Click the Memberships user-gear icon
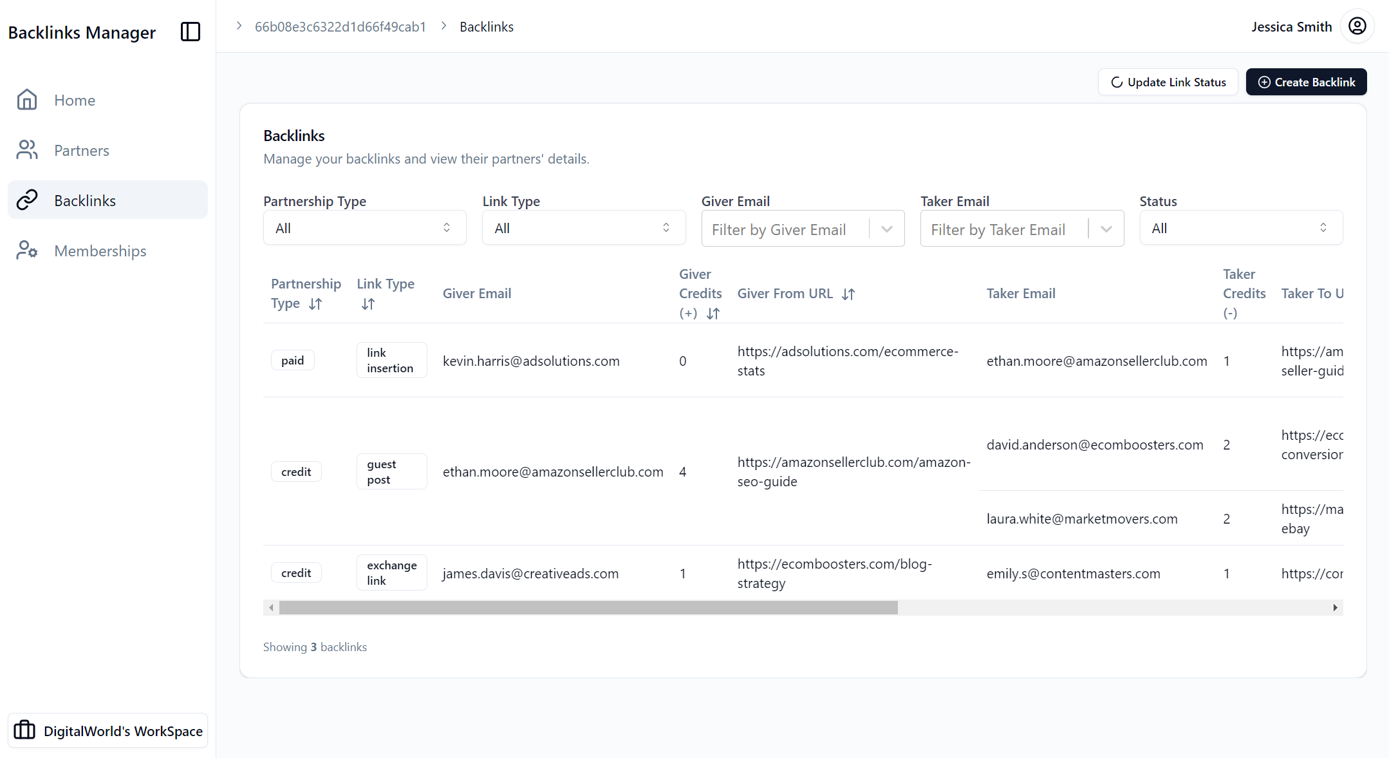Image resolution: width=1389 pixels, height=758 pixels. coord(27,251)
